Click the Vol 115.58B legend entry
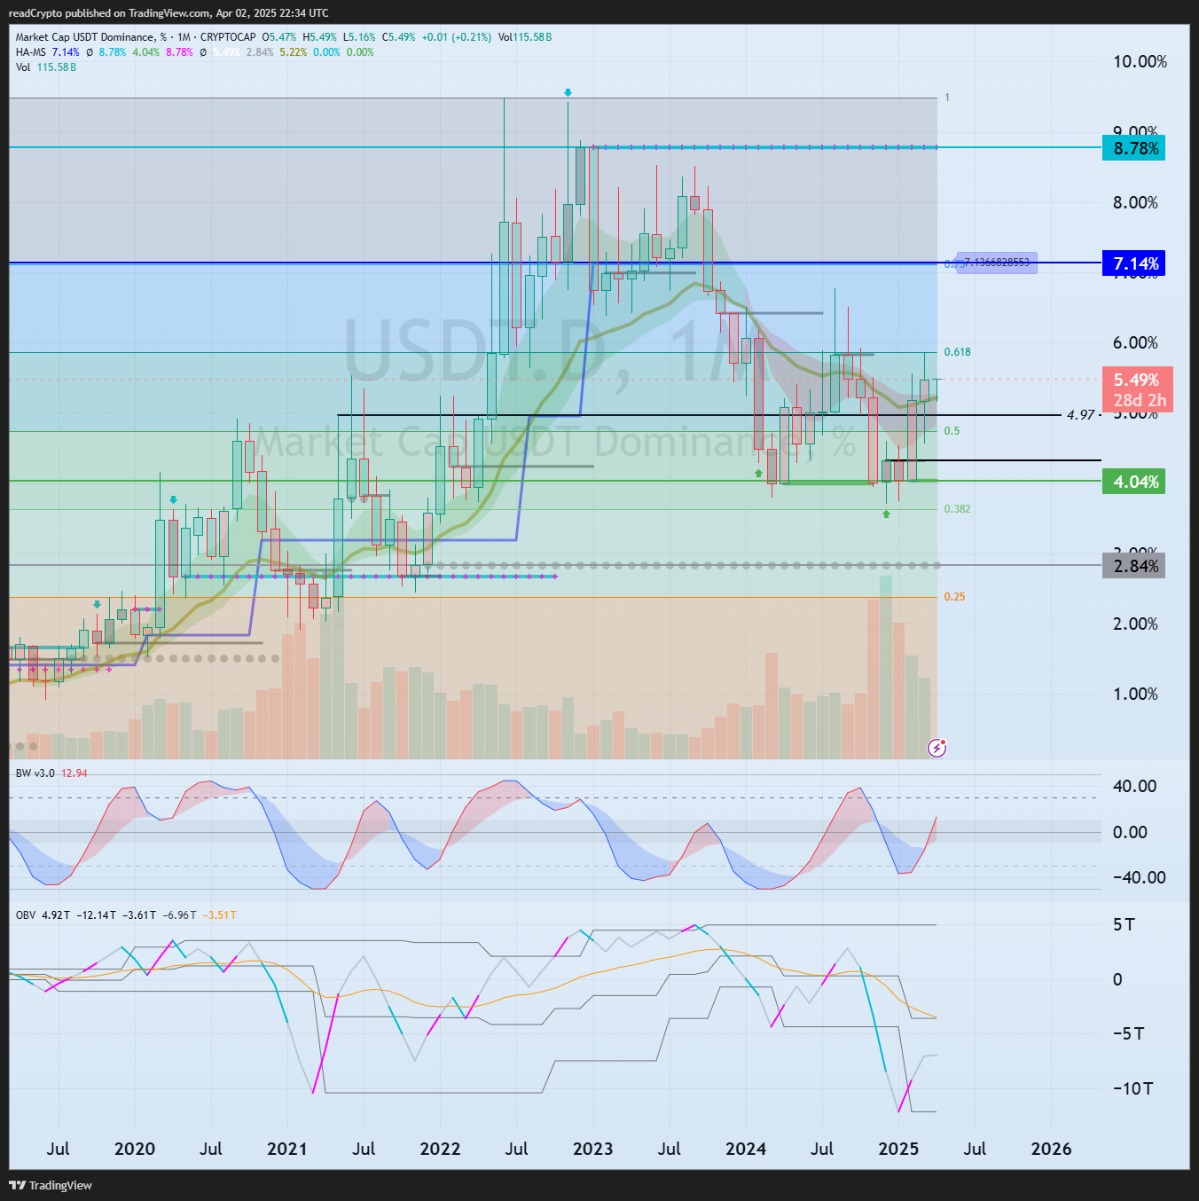Image resolution: width=1199 pixels, height=1201 pixels. coord(46,67)
